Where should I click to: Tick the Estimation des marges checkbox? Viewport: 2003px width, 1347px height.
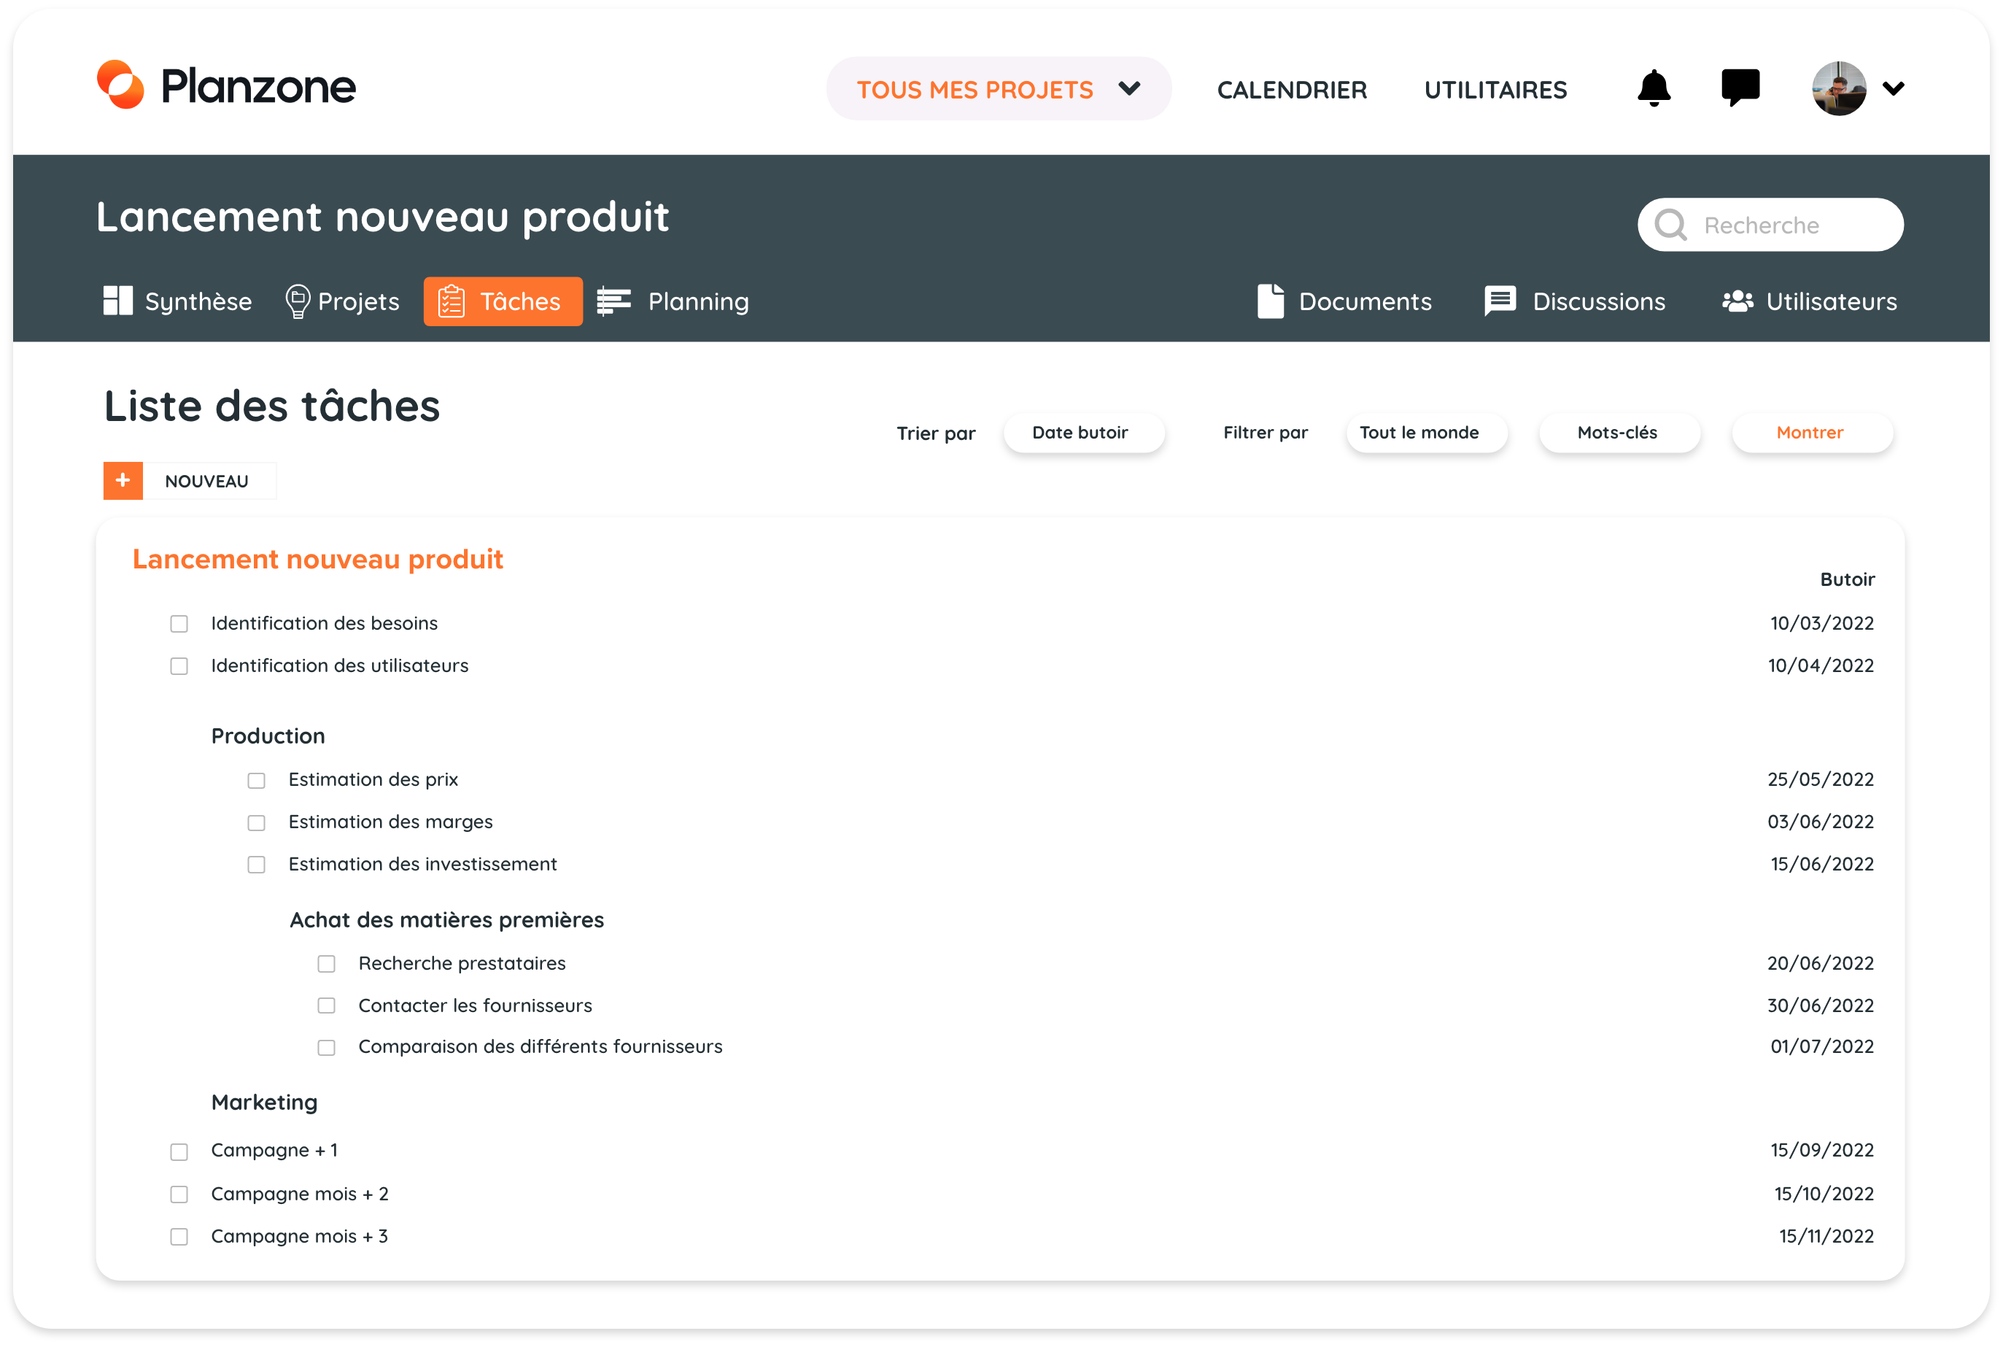(256, 822)
